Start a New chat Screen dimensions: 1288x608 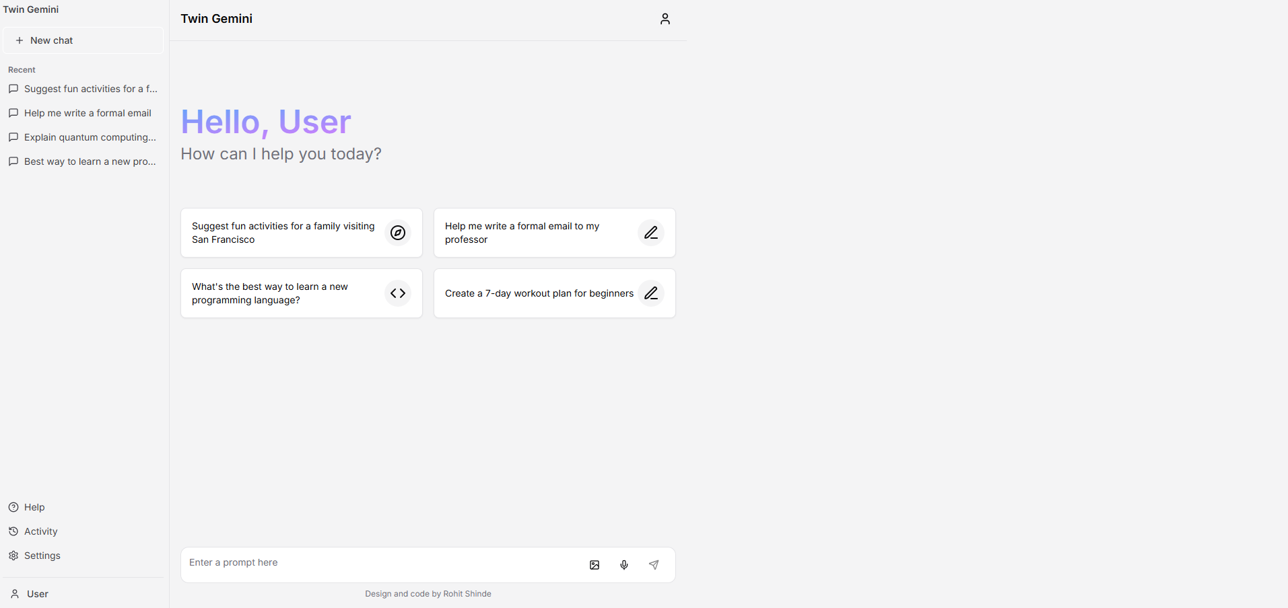pos(82,40)
